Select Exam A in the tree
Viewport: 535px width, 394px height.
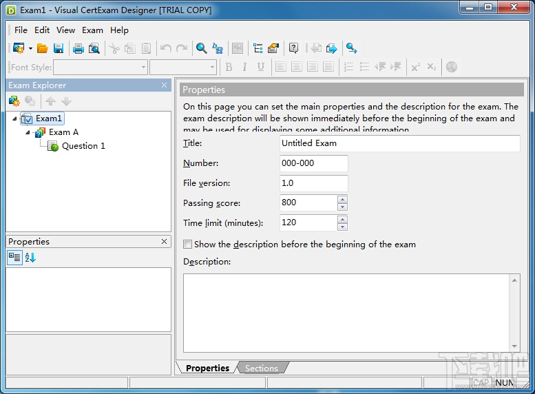(63, 132)
